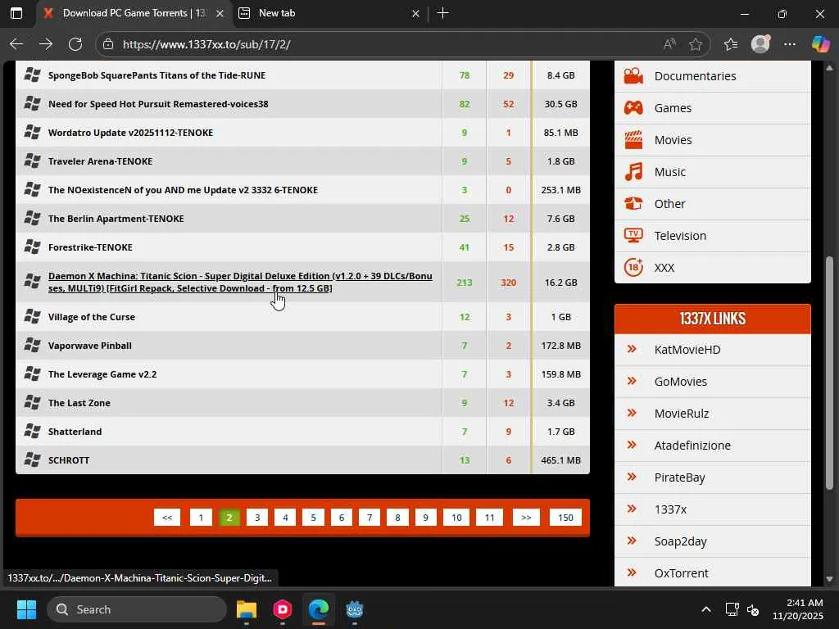Click Windows icon beside SpongeBob SquarePants row
Image resolution: width=839 pixels, height=629 pixels.
coord(32,75)
